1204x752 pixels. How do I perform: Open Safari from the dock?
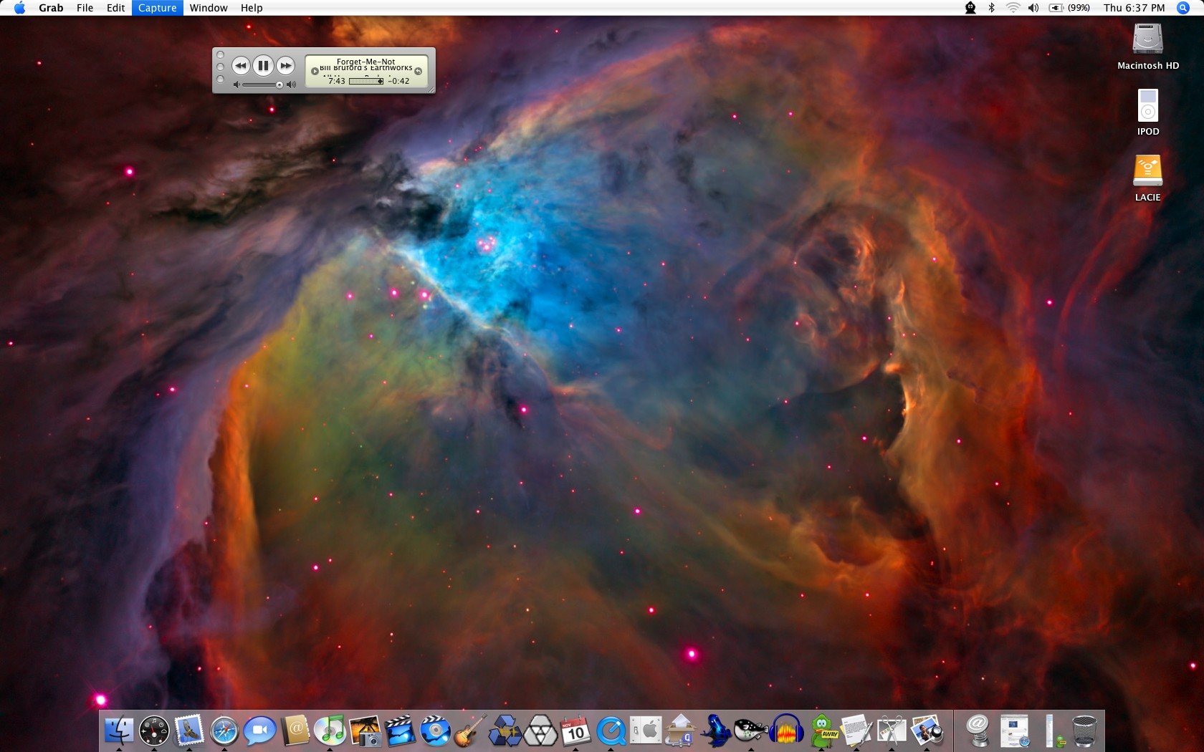click(x=224, y=731)
